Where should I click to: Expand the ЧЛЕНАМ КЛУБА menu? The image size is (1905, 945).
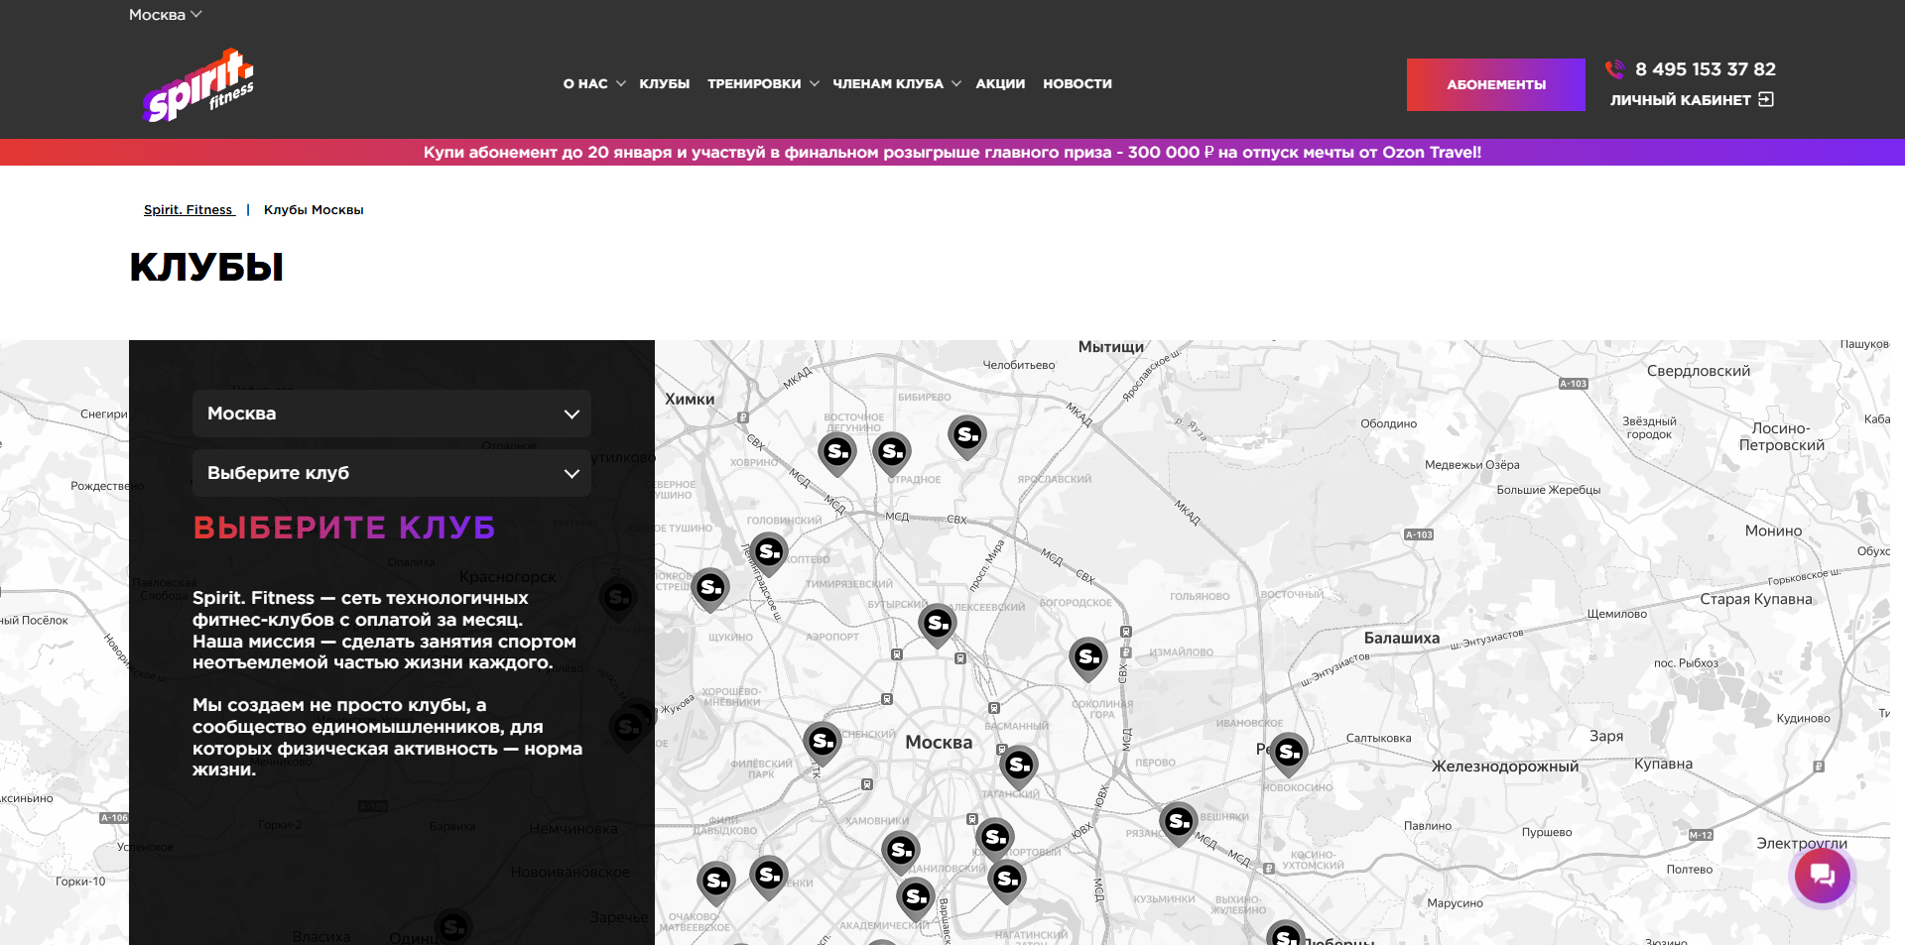coord(896,84)
